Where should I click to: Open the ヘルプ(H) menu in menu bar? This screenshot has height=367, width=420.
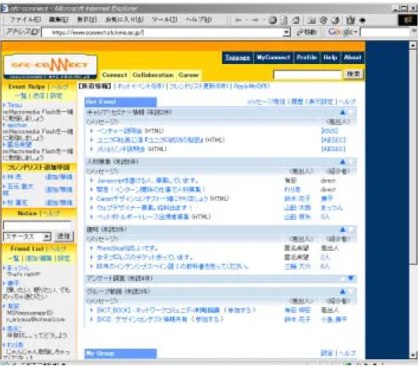199,20
